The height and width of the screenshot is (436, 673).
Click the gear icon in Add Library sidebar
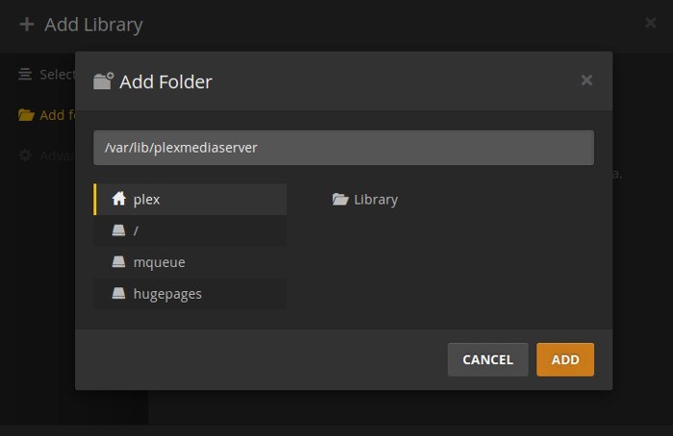(x=25, y=156)
